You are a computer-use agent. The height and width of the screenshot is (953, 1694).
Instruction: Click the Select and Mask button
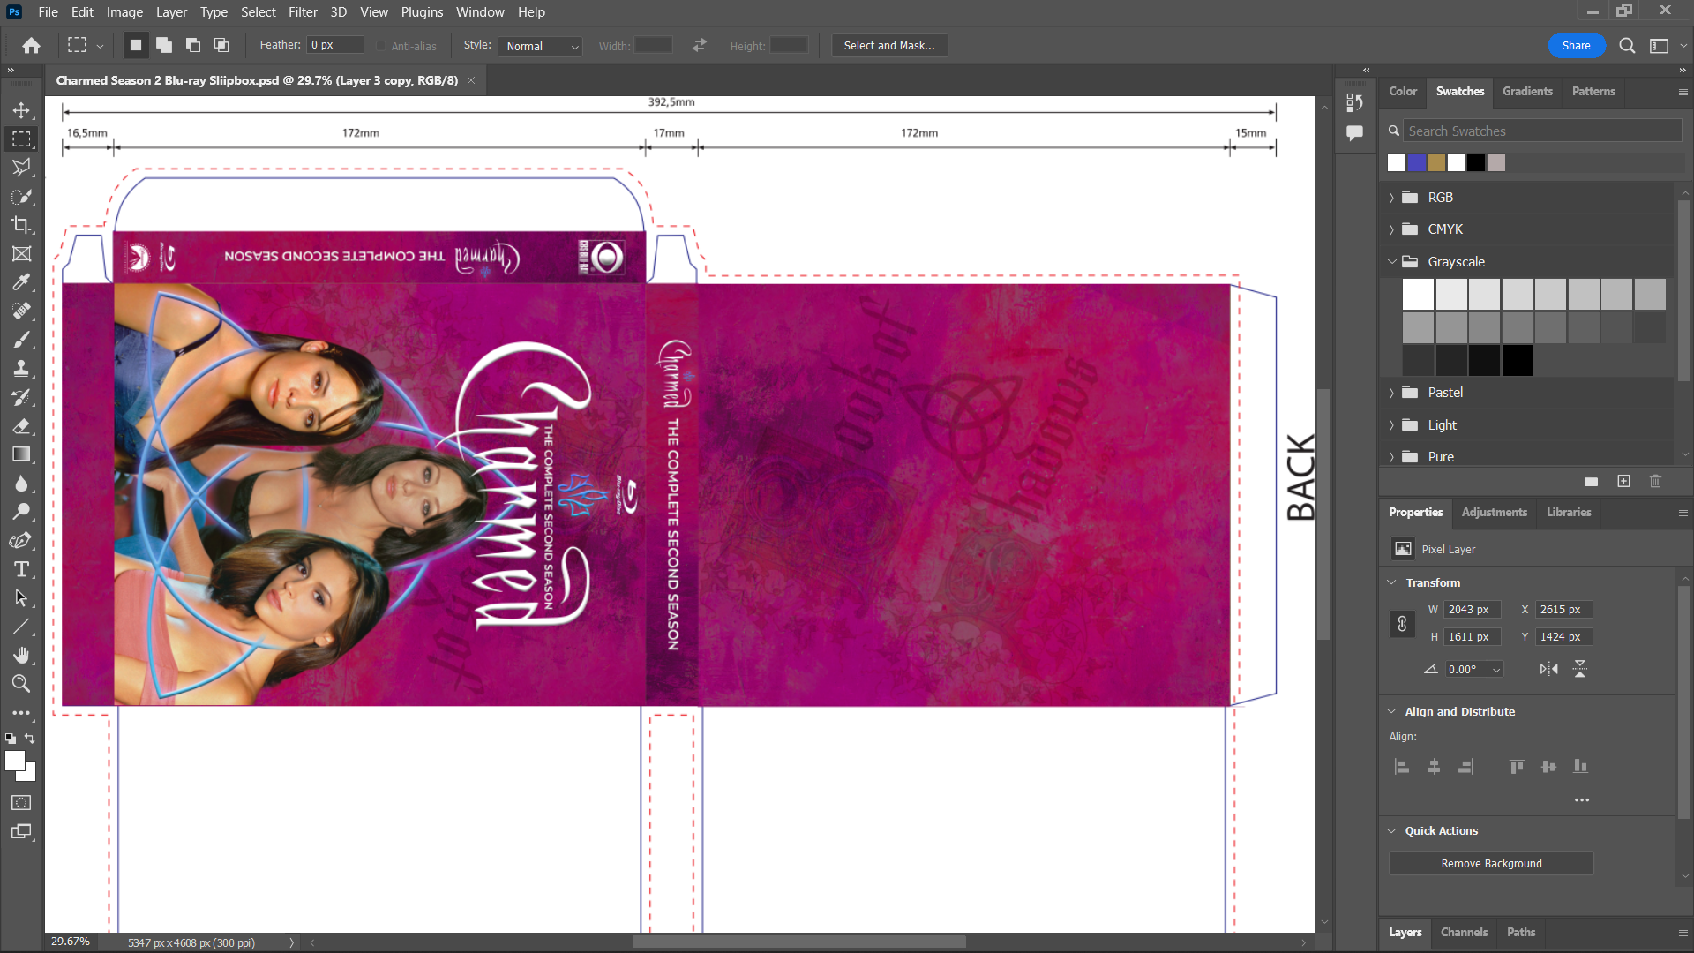[889, 46]
